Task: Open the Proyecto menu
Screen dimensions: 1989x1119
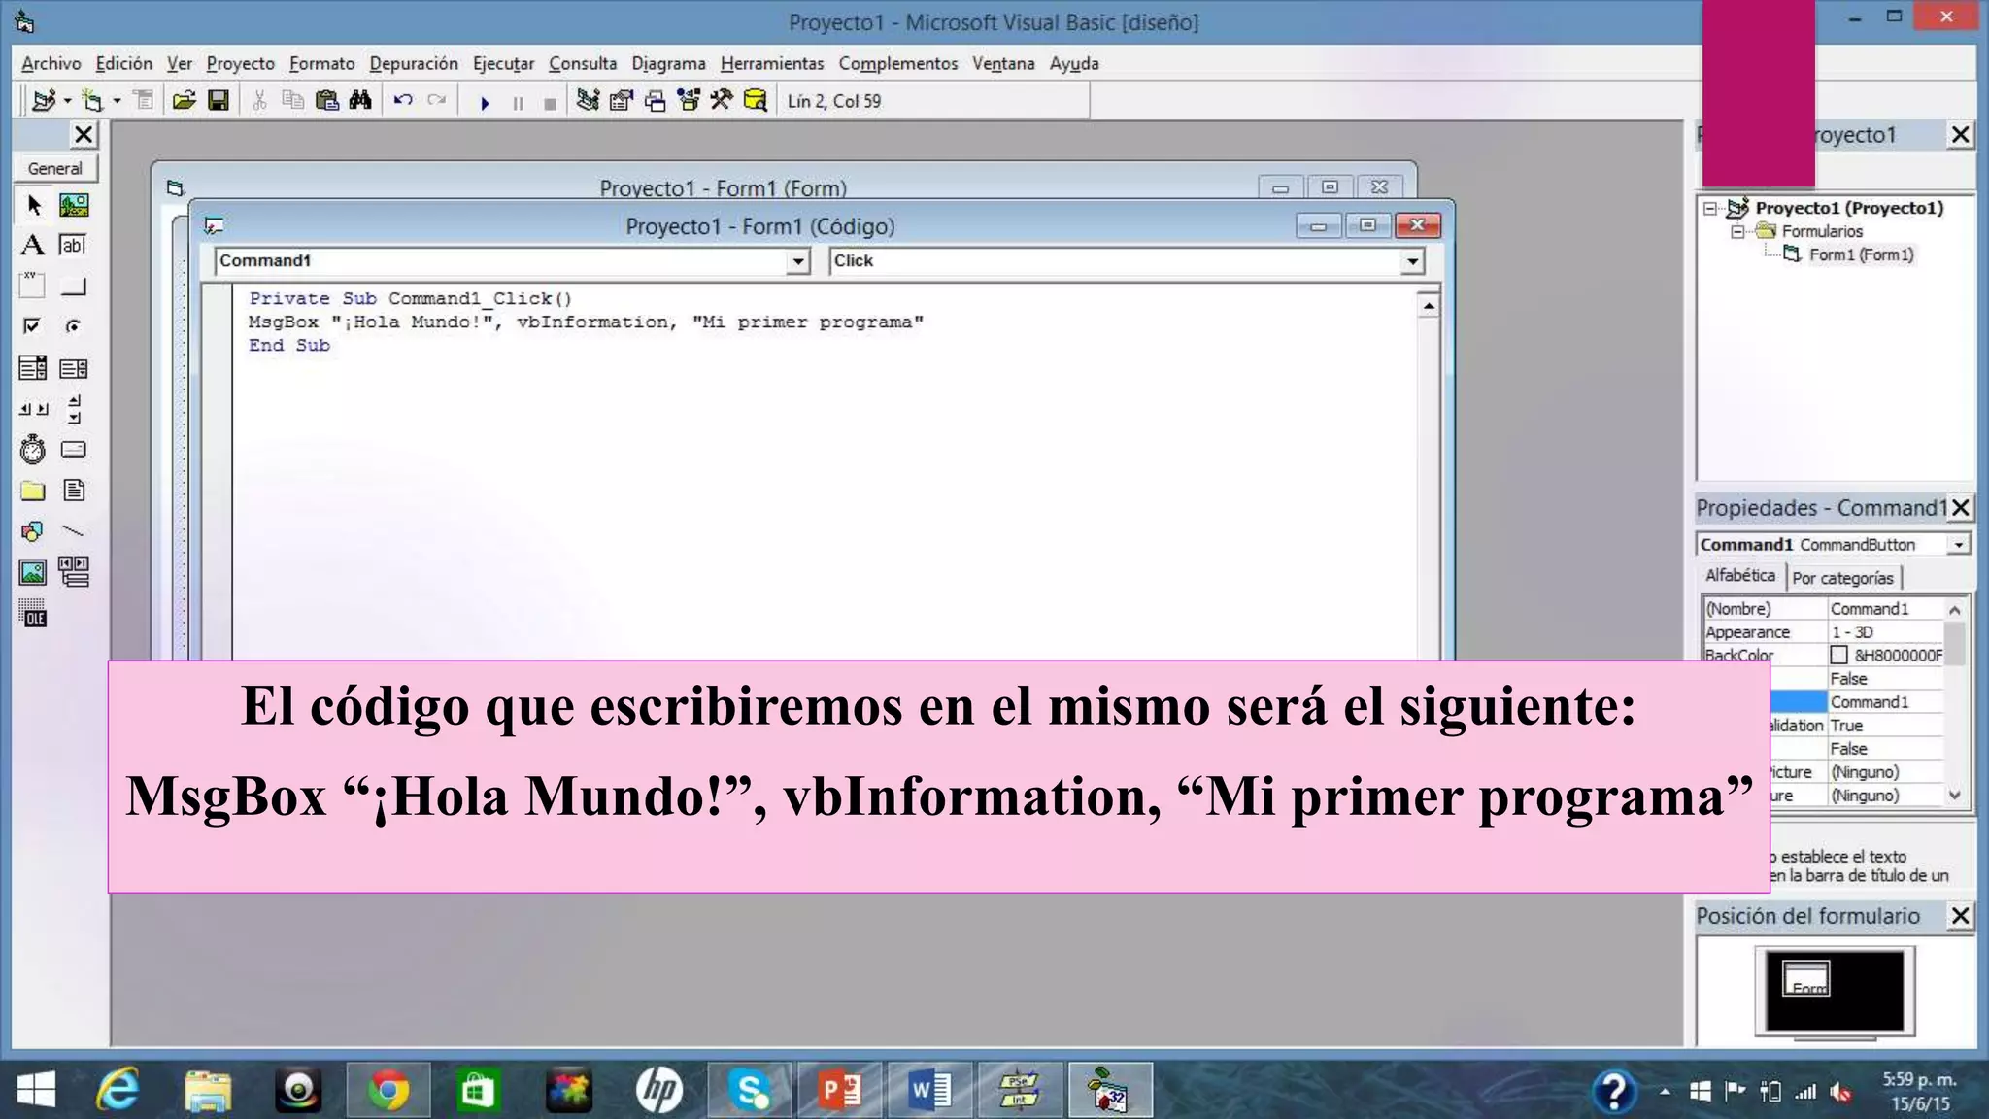Action: (241, 64)
